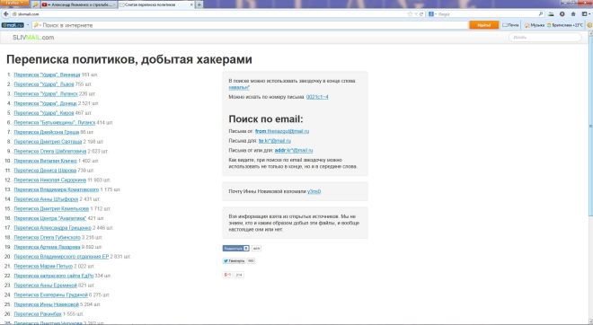Switch to the YouTube tab about Александр Яковенко

click(x=79, y=4)
